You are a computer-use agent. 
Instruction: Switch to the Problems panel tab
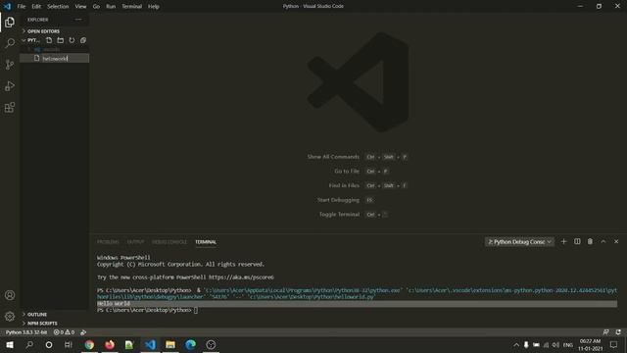pyautogui.click(x=108, y=242)
